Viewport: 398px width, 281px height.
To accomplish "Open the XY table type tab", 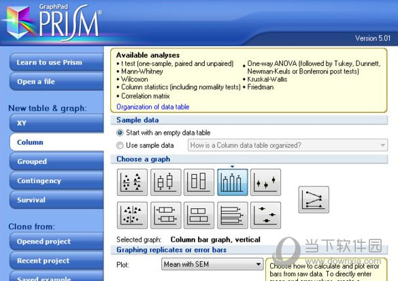I will click(56, 123).
